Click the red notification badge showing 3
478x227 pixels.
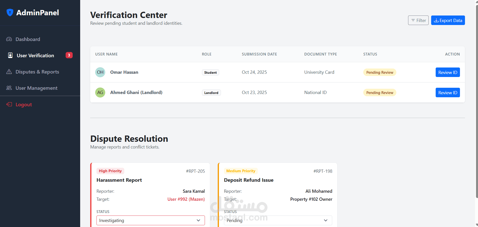pos(69,55)
